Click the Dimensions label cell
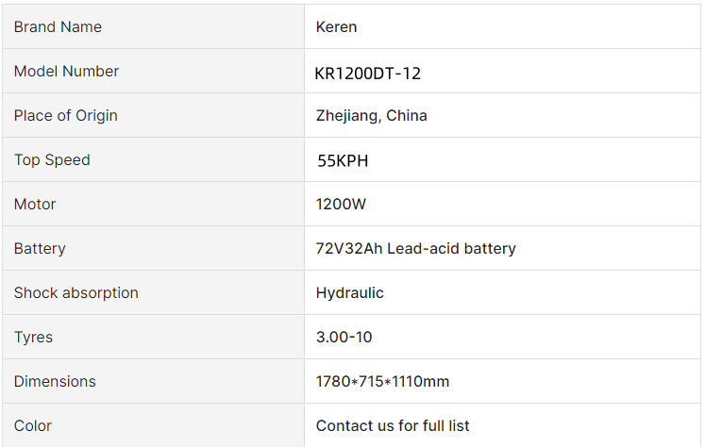The image size is (705, 447). click(x=153, y=381)
